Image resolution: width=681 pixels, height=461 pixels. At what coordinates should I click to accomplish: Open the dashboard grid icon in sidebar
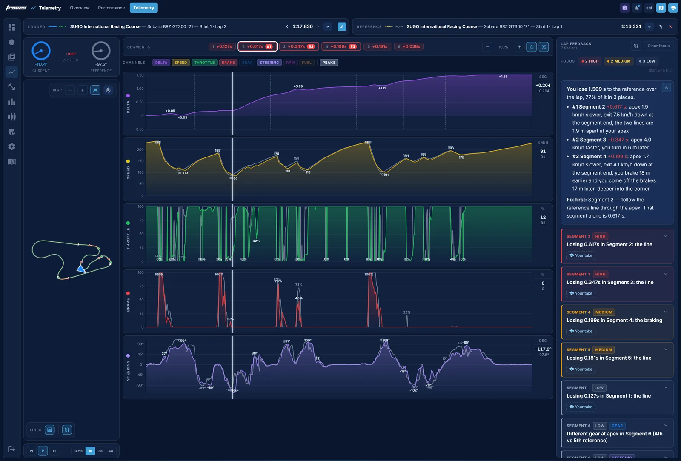tap(11, 27)
